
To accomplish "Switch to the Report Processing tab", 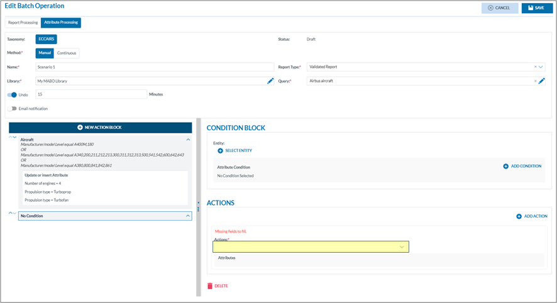I will 23,23.
